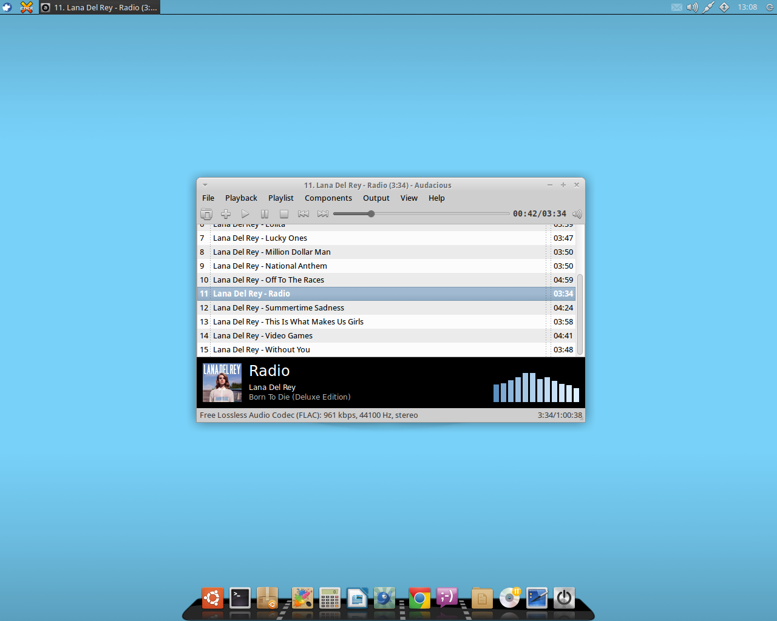Skip to the next track

[x=323, y=214]
